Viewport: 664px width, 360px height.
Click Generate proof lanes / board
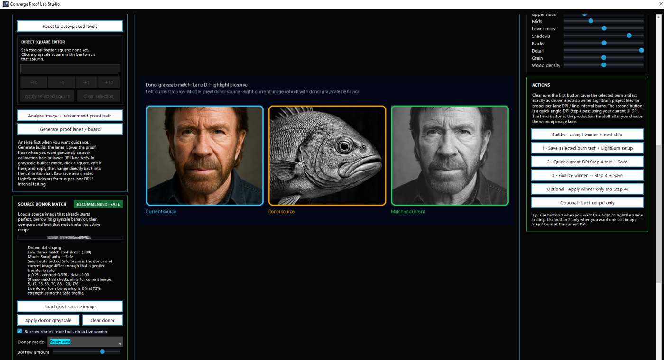pos(70,129)
